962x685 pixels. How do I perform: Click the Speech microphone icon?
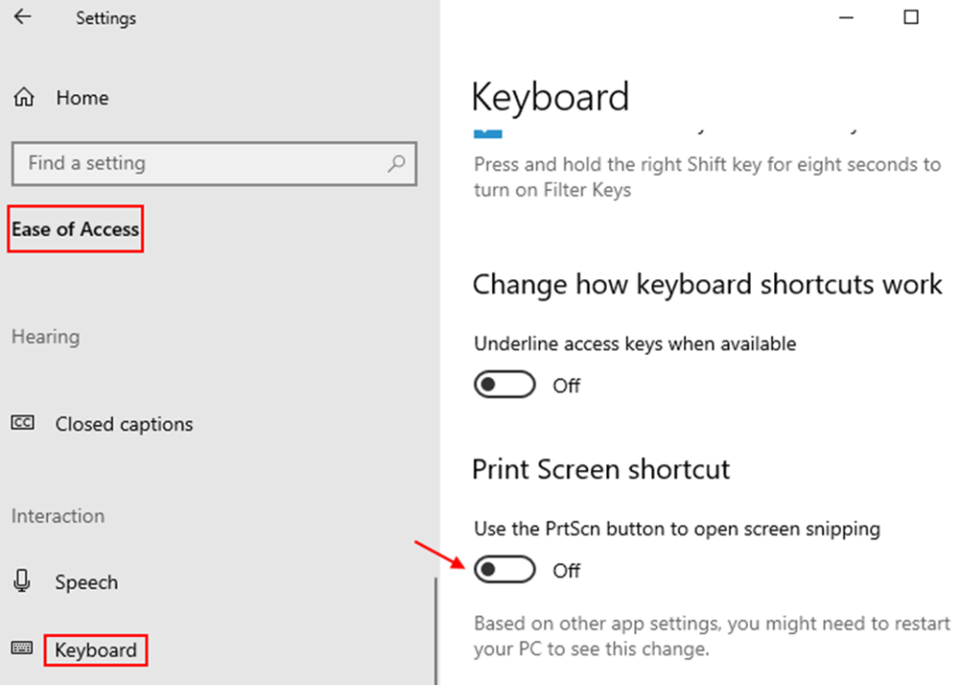pyautogui.click(x=23, y=582)
